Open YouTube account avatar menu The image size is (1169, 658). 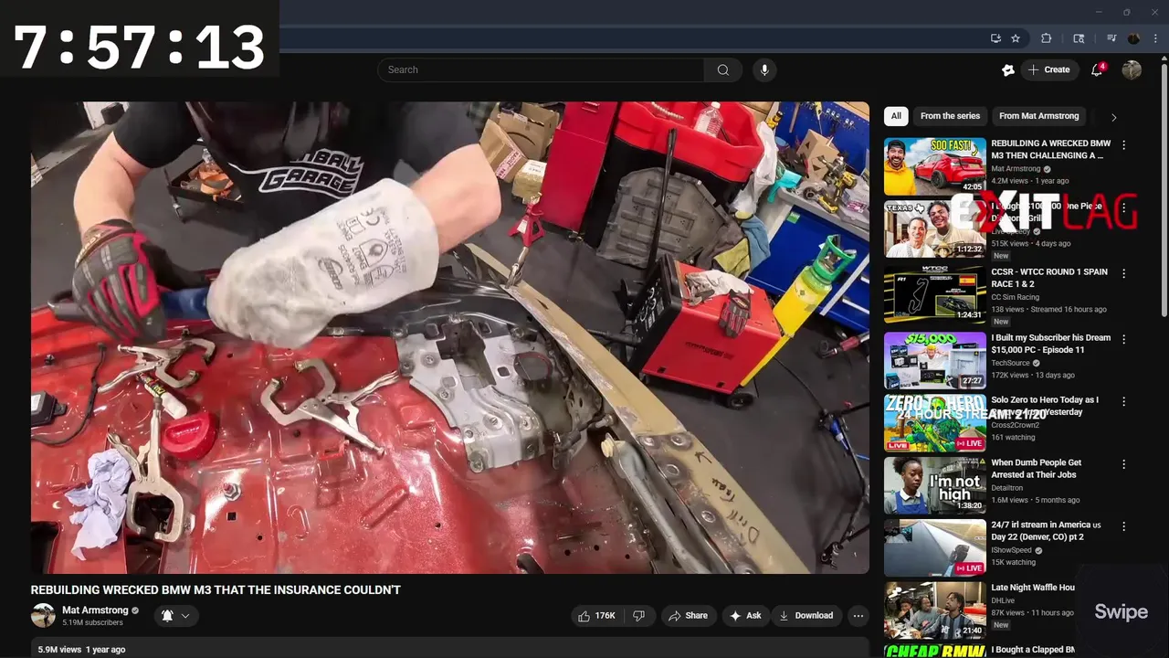pyautogui.click(x=1132, y=69)
